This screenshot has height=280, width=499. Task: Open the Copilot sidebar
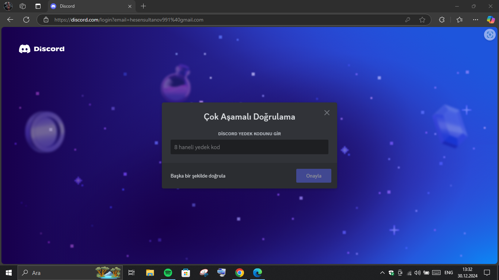coord(491,20)
